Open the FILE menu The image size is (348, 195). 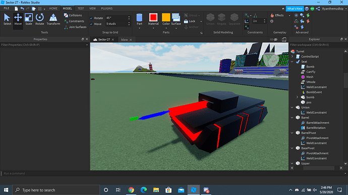[7, 9]
